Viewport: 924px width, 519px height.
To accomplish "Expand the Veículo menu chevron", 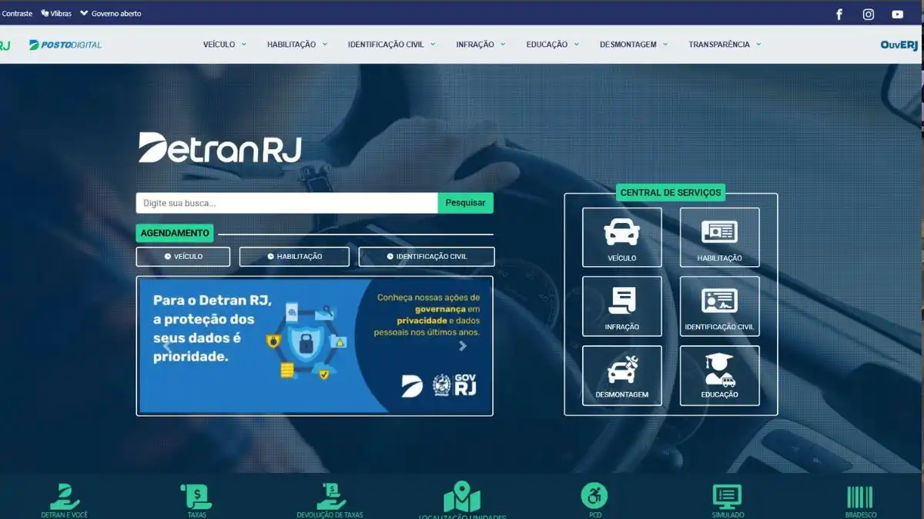I will coord(244,44).
